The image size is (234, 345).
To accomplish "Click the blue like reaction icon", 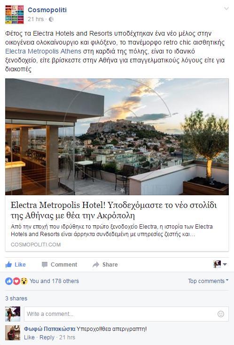I will (9, 281).
